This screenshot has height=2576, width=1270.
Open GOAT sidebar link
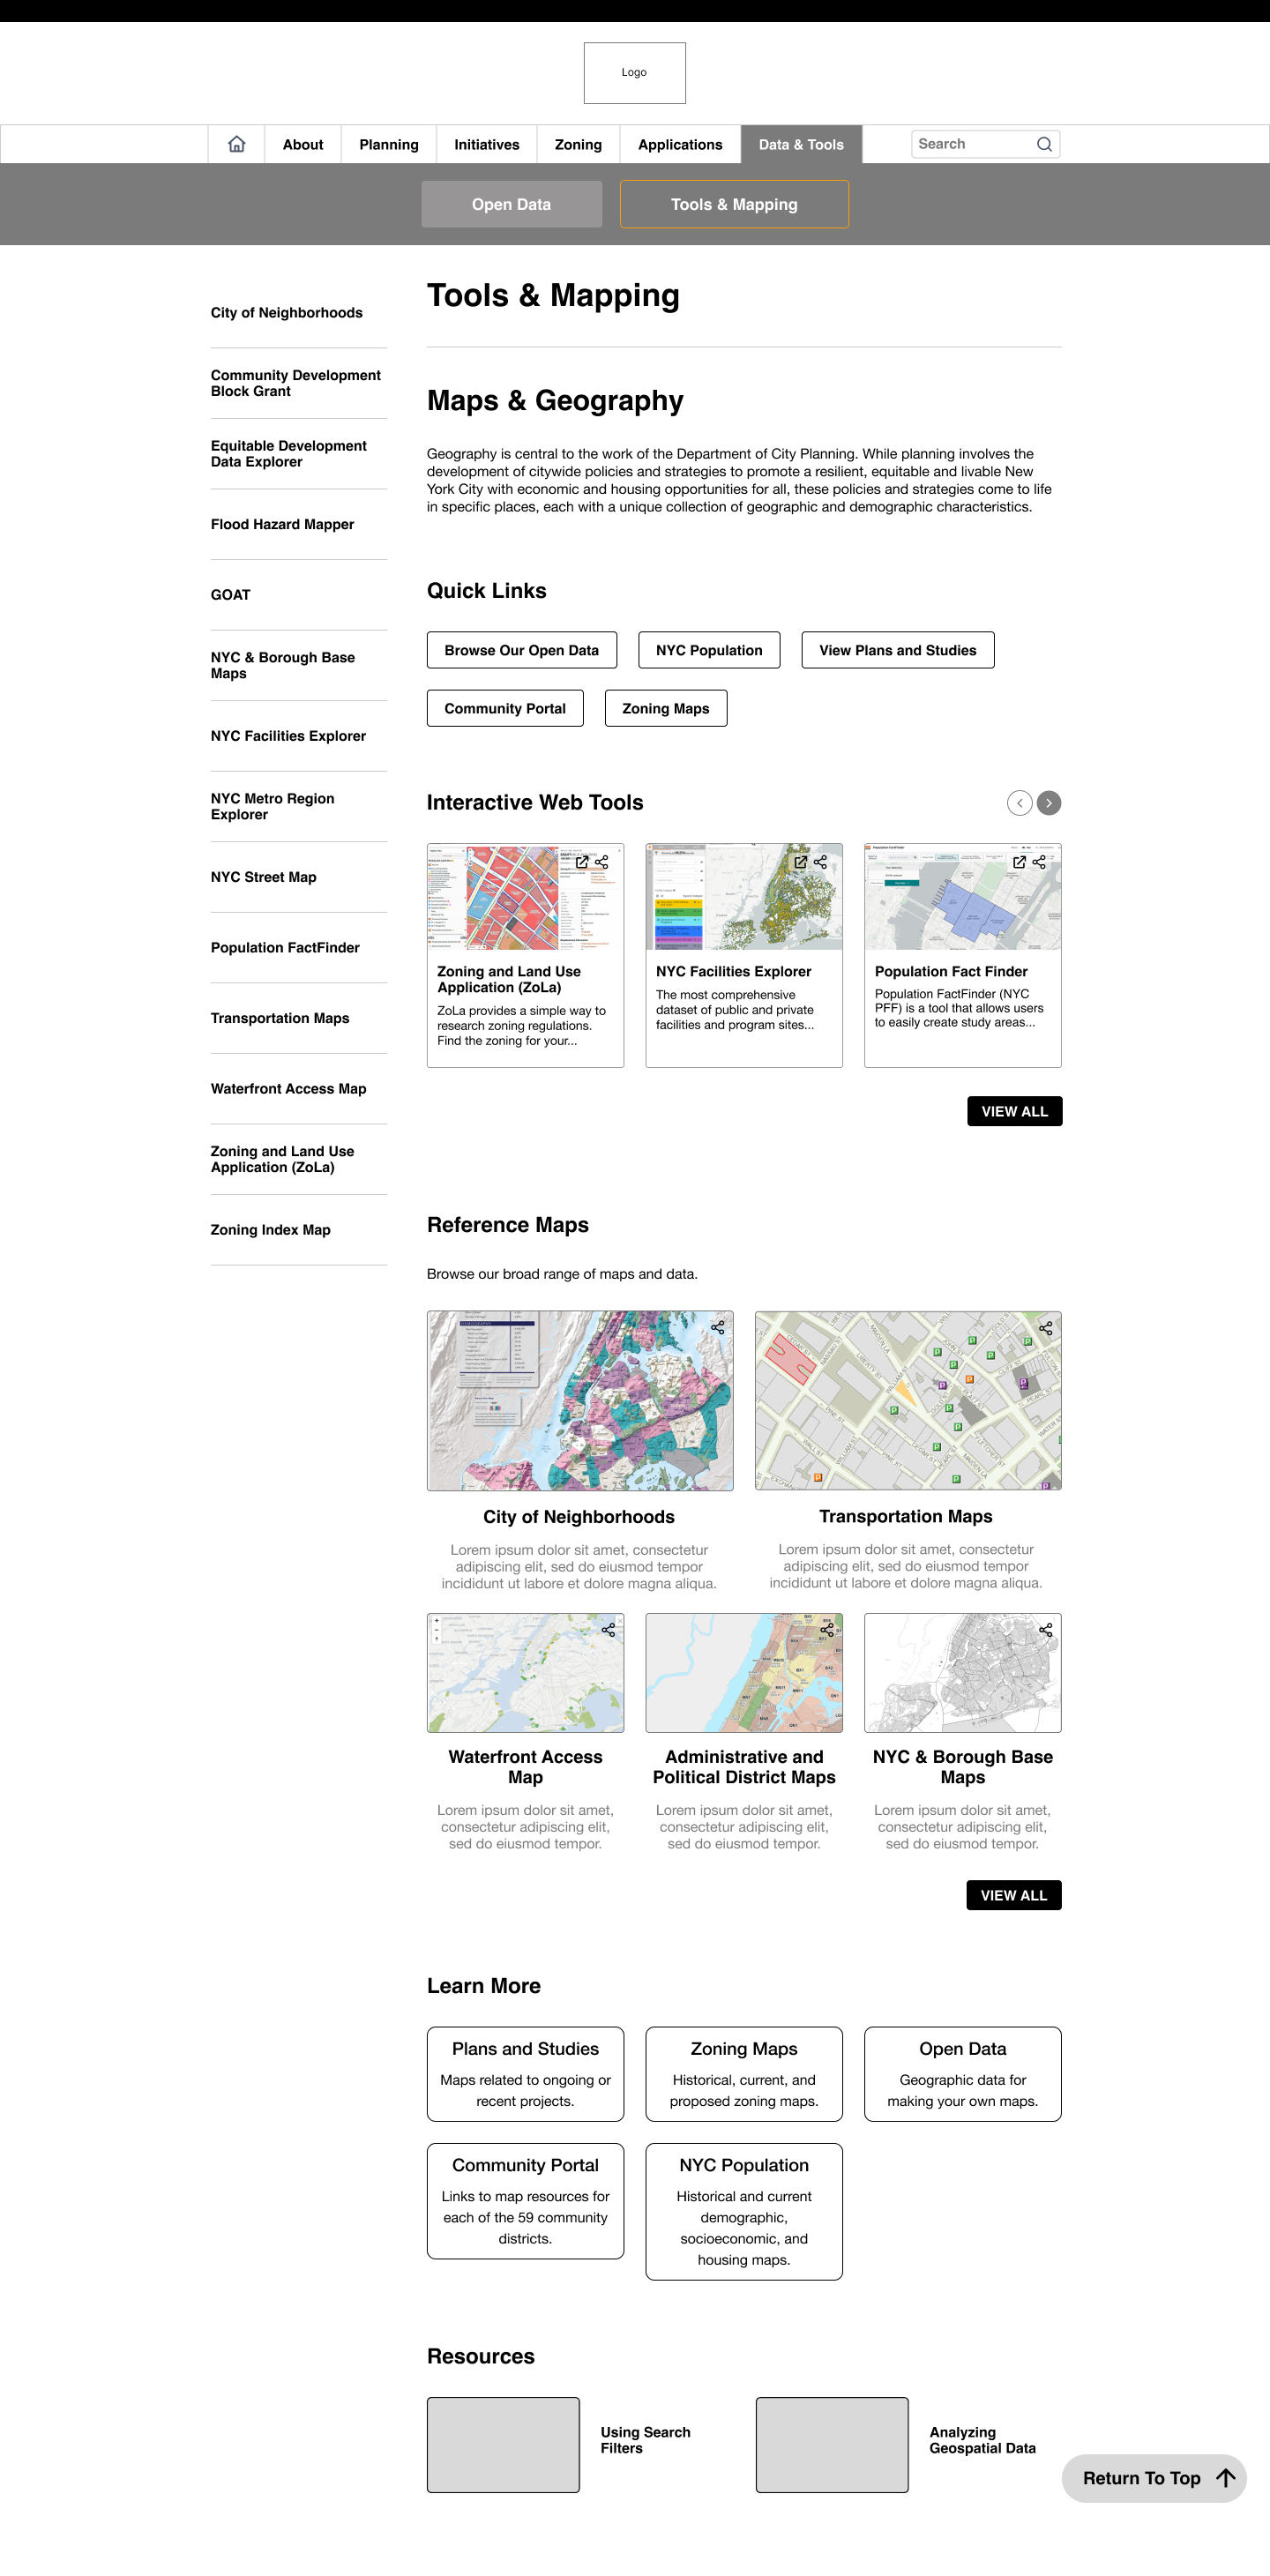[230, 595]
